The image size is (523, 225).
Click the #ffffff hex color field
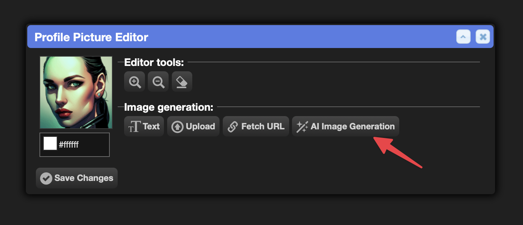pyautogui.click(x=75, y=145)
